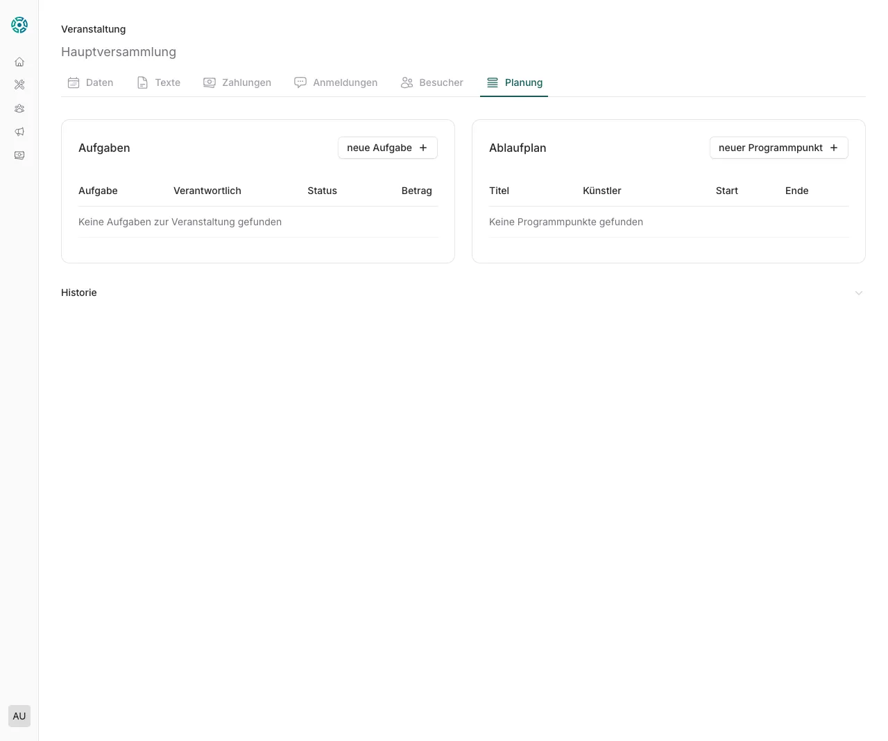The width and height of the screenshot is (888, 741).
Task: Click the Ablaufplan card heading
Action: click(x=518, y=148)
